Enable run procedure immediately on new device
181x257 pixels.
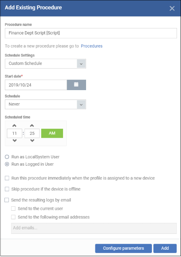click(7, 178)
